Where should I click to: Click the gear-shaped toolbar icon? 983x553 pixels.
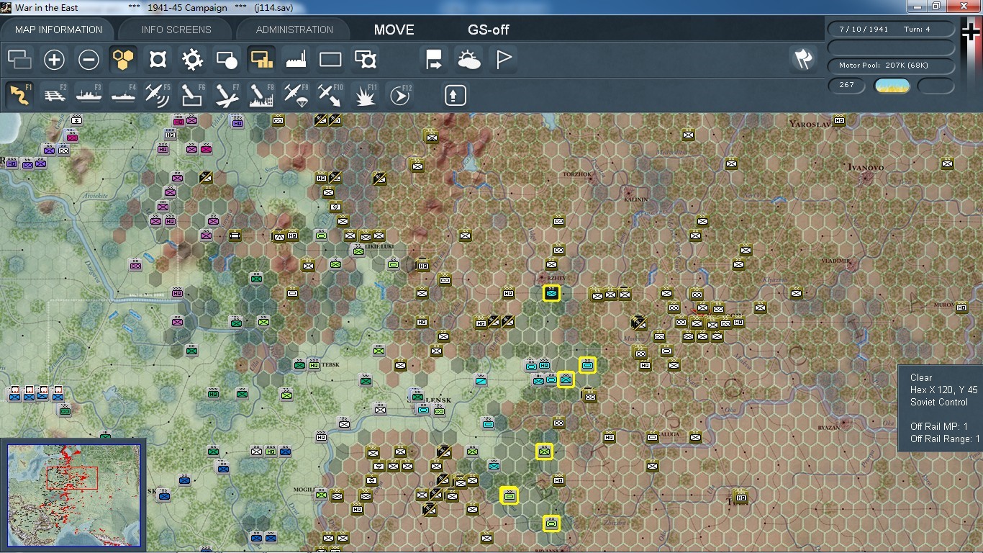point(192,60)
